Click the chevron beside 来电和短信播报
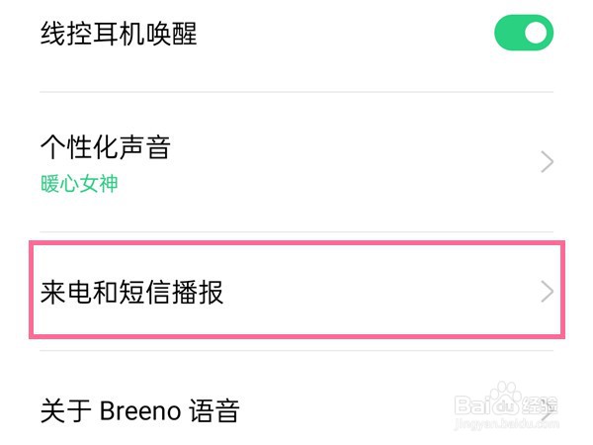Screen dimensions: 593x445 547,292
